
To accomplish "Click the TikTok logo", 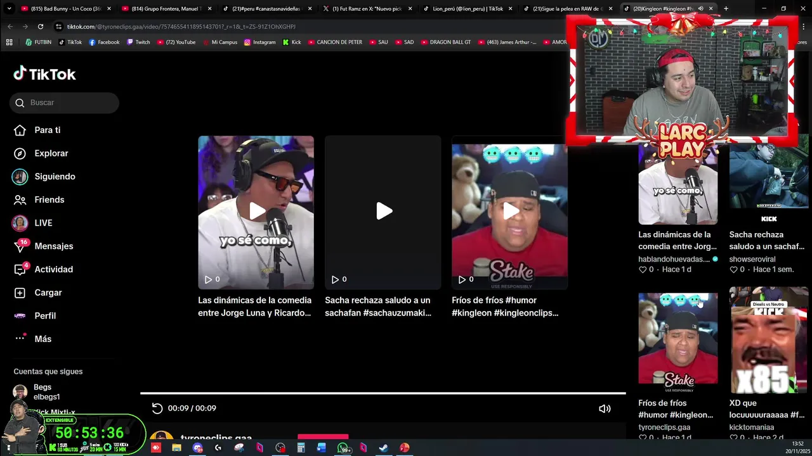I will tap(44, 74).
